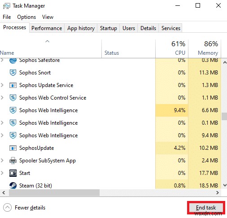
Task: Click the horizontal scrollbar right arrow
Action: [x=218, y=192]
